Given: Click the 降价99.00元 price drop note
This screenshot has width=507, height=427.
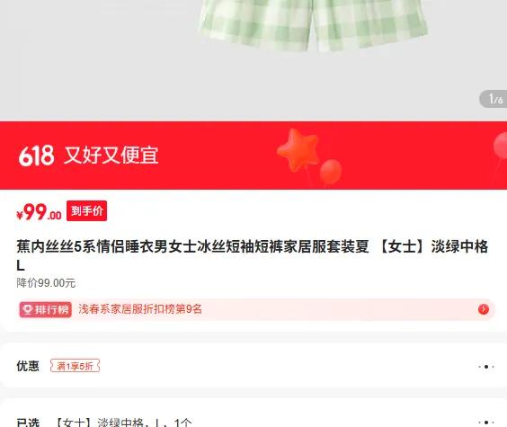Looking at the screenshot, I should [46, 283].
